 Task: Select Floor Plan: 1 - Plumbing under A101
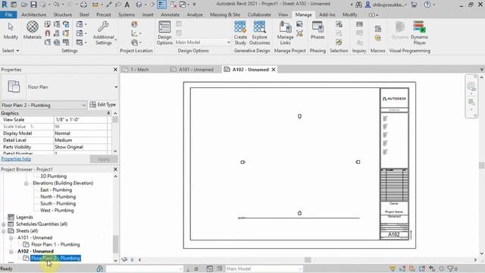[x=55, y=244]
